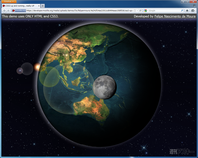Go to the home page
This screenshot has width=198, height=158.
click(x=187, y=11)
